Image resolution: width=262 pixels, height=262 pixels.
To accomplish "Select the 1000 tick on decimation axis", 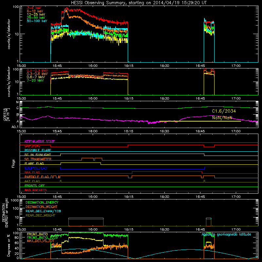I will (15, 200).
